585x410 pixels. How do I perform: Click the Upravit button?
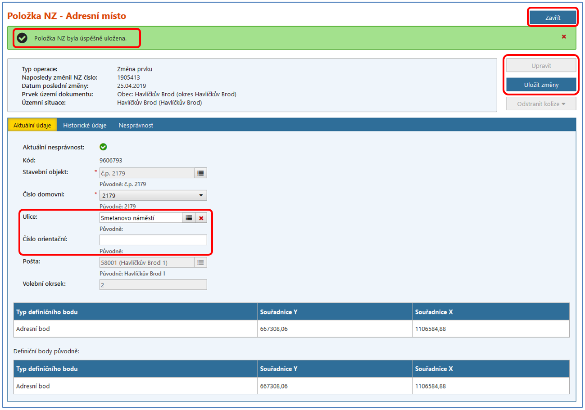click(541, 66)
